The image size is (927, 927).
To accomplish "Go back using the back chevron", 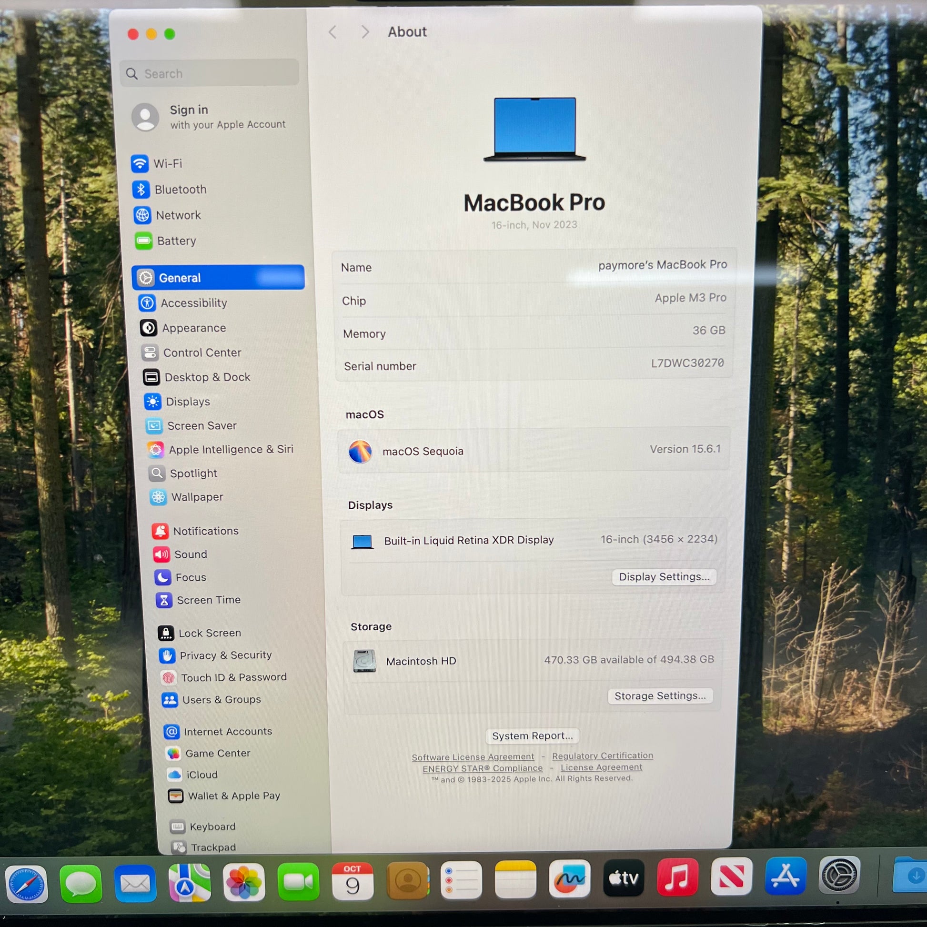I will pyautogui.click(x=333, y=32).
